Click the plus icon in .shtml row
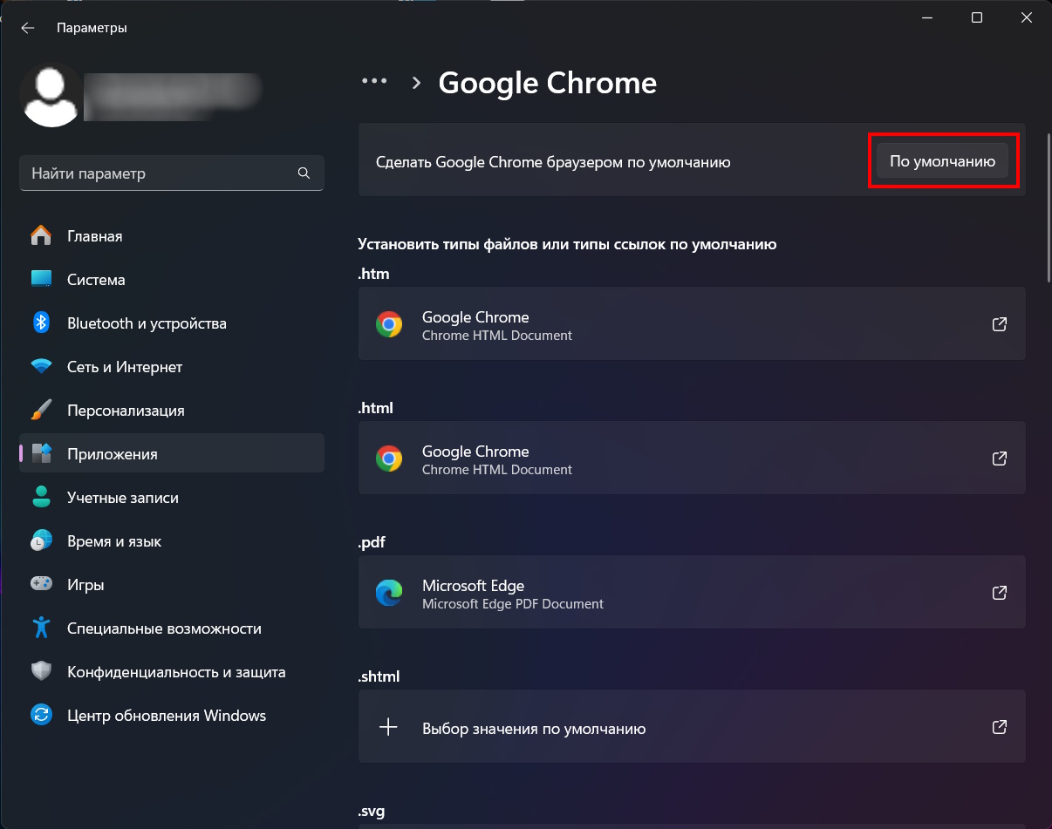Viewport: 1052px width, 829px height. 388,727
